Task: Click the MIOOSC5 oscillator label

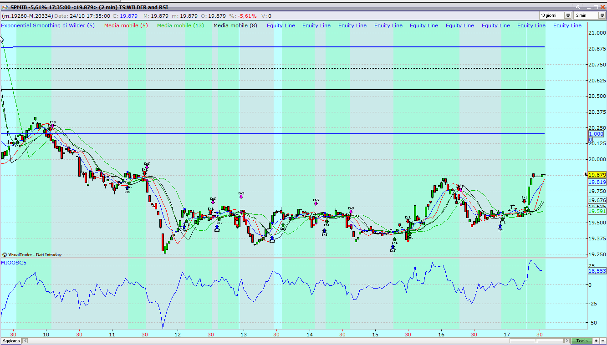Action: click(14, 263)
